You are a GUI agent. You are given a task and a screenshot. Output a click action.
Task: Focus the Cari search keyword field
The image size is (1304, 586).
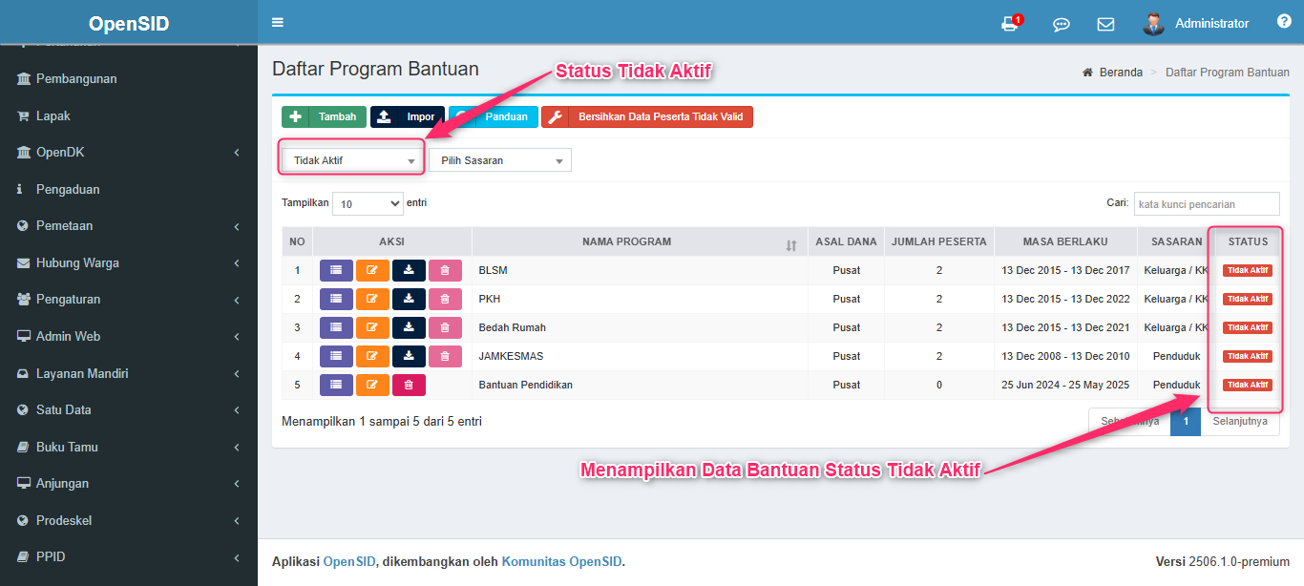(1207, 203)
